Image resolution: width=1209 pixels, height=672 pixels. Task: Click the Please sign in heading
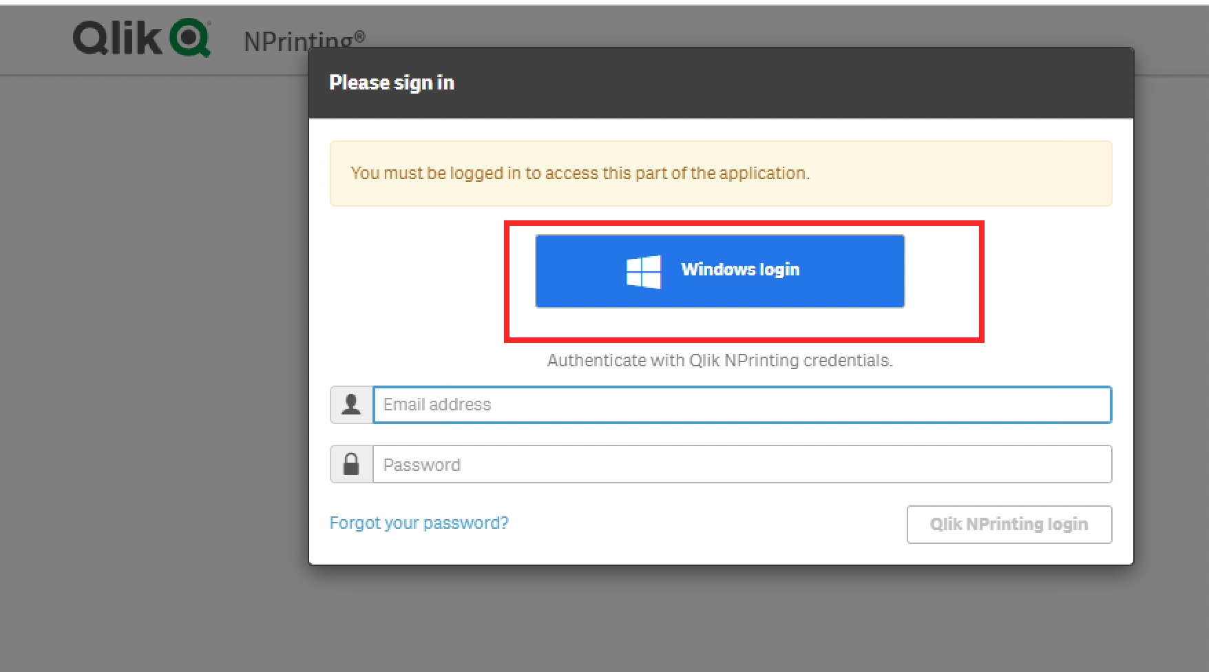coord(391,83)
